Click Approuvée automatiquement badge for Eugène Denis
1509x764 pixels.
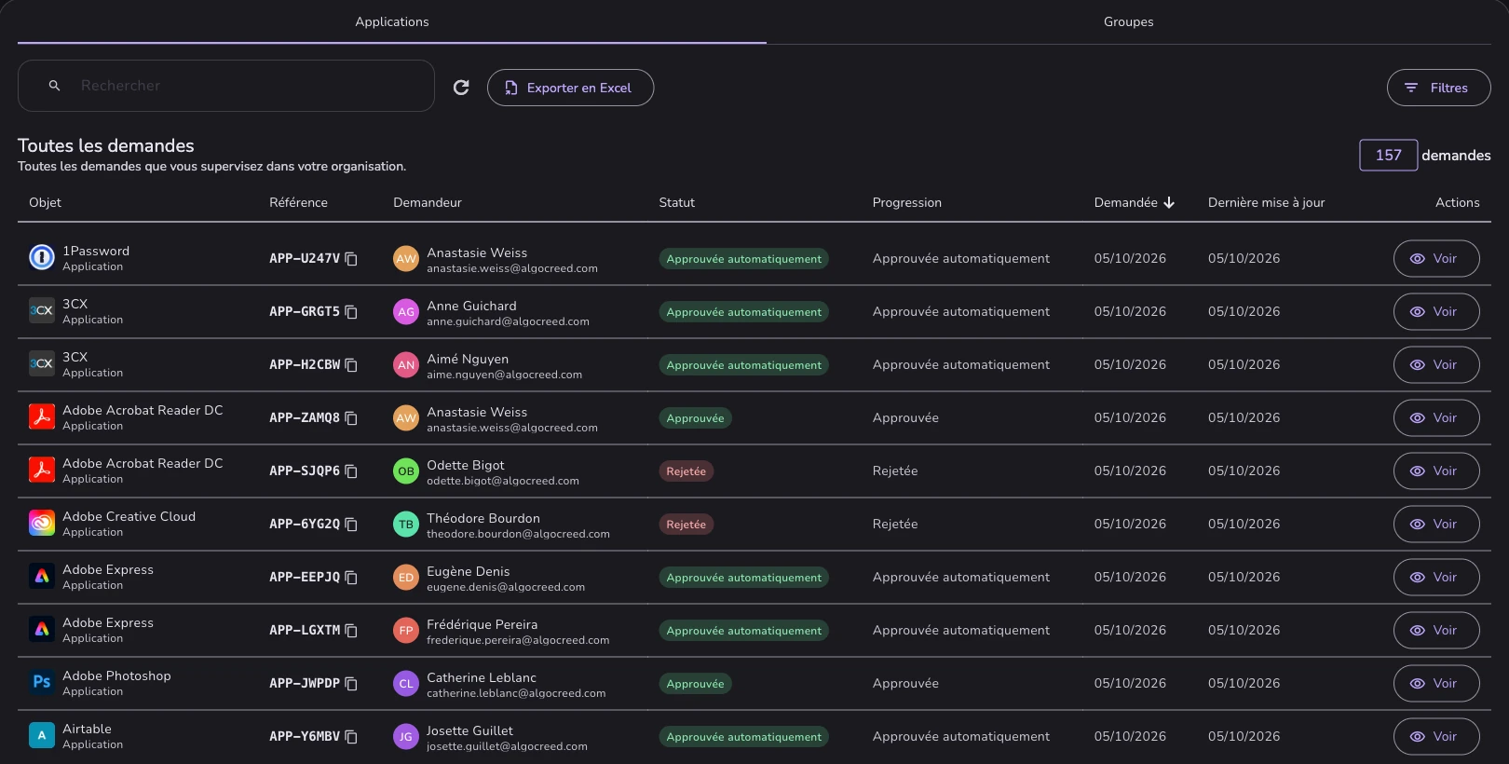tap(743, 578)
